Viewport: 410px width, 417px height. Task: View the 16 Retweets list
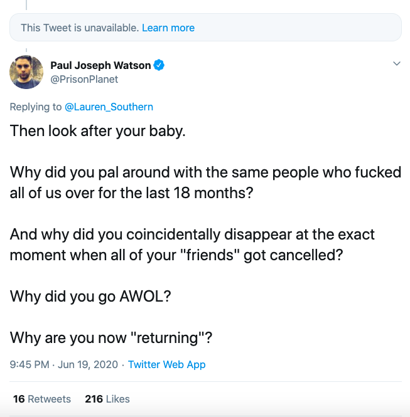(x=41, y=399)
